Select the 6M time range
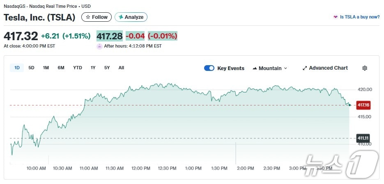This screenshot has width=384, height=184. 61,68
